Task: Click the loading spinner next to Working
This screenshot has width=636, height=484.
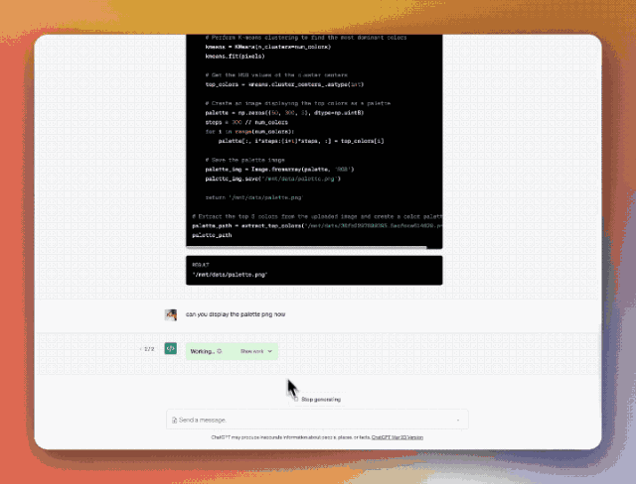Action: 220,351
